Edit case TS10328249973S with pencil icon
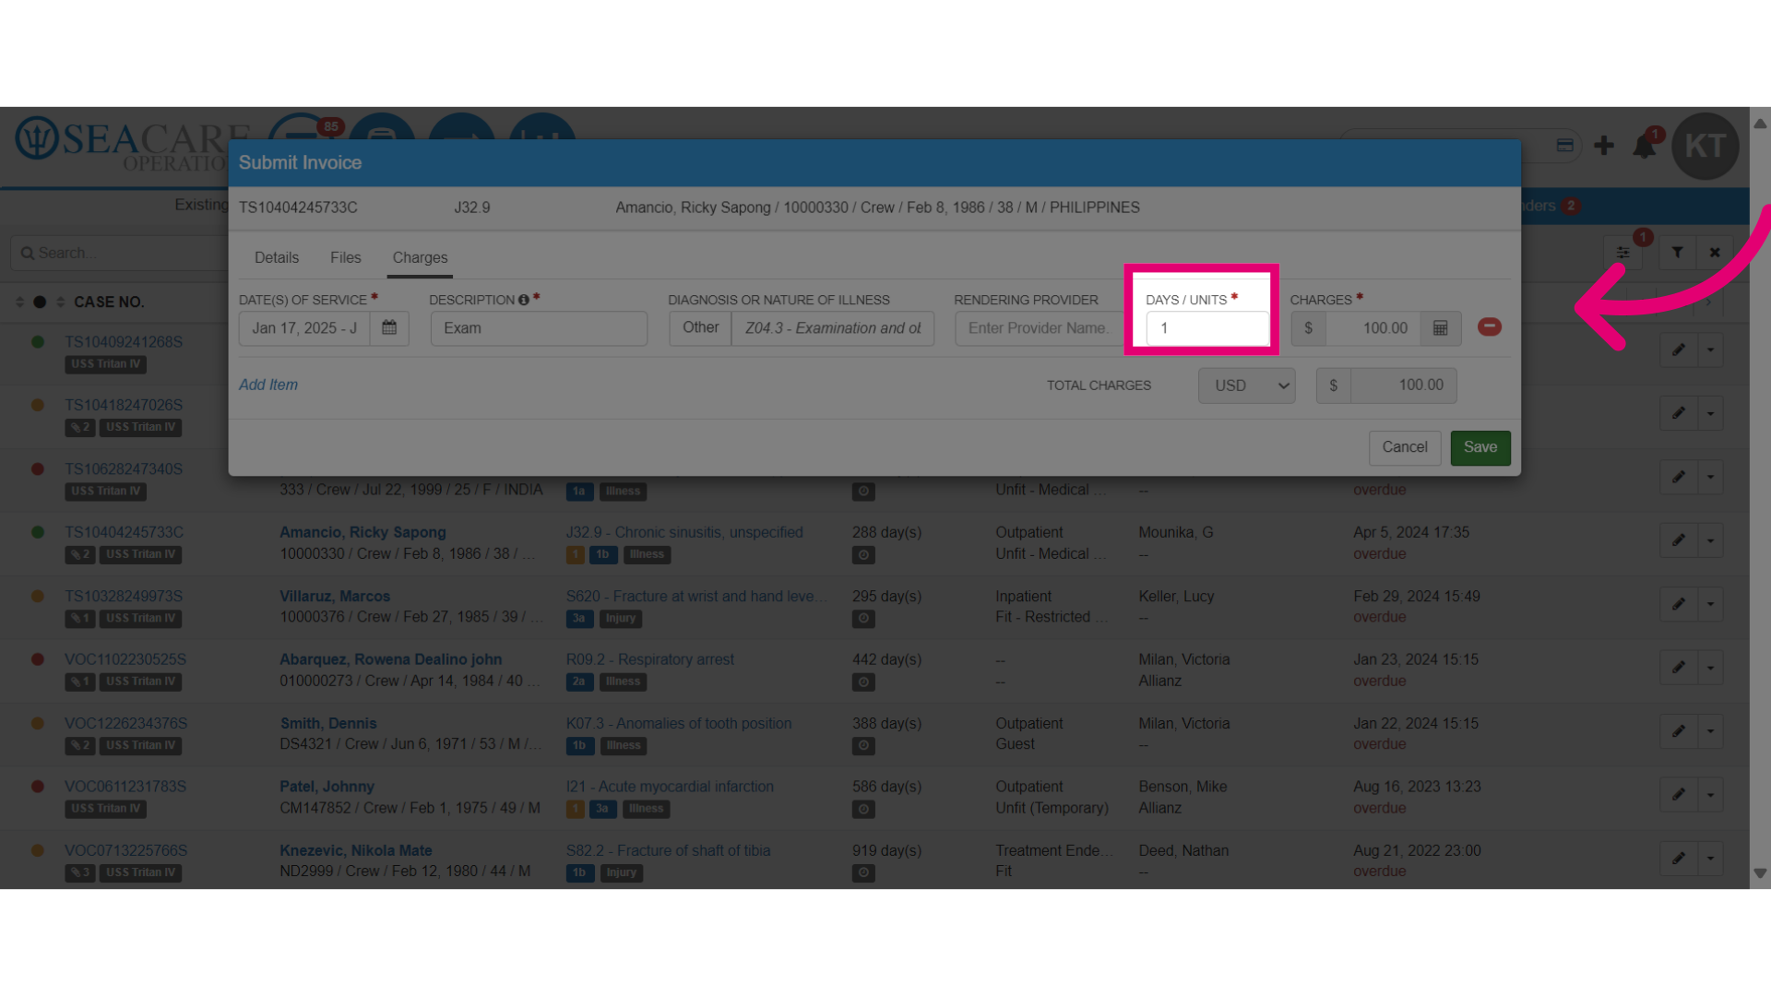The height and width of the screenshot is (996, 1771). 1679,604
